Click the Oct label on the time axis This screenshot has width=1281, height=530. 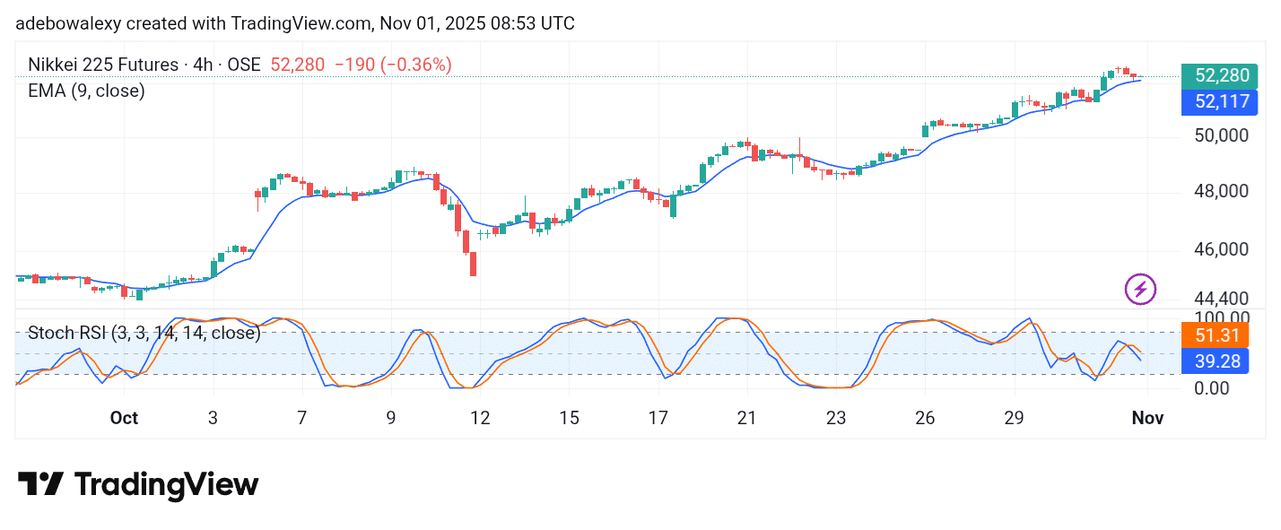click(124, 418)
